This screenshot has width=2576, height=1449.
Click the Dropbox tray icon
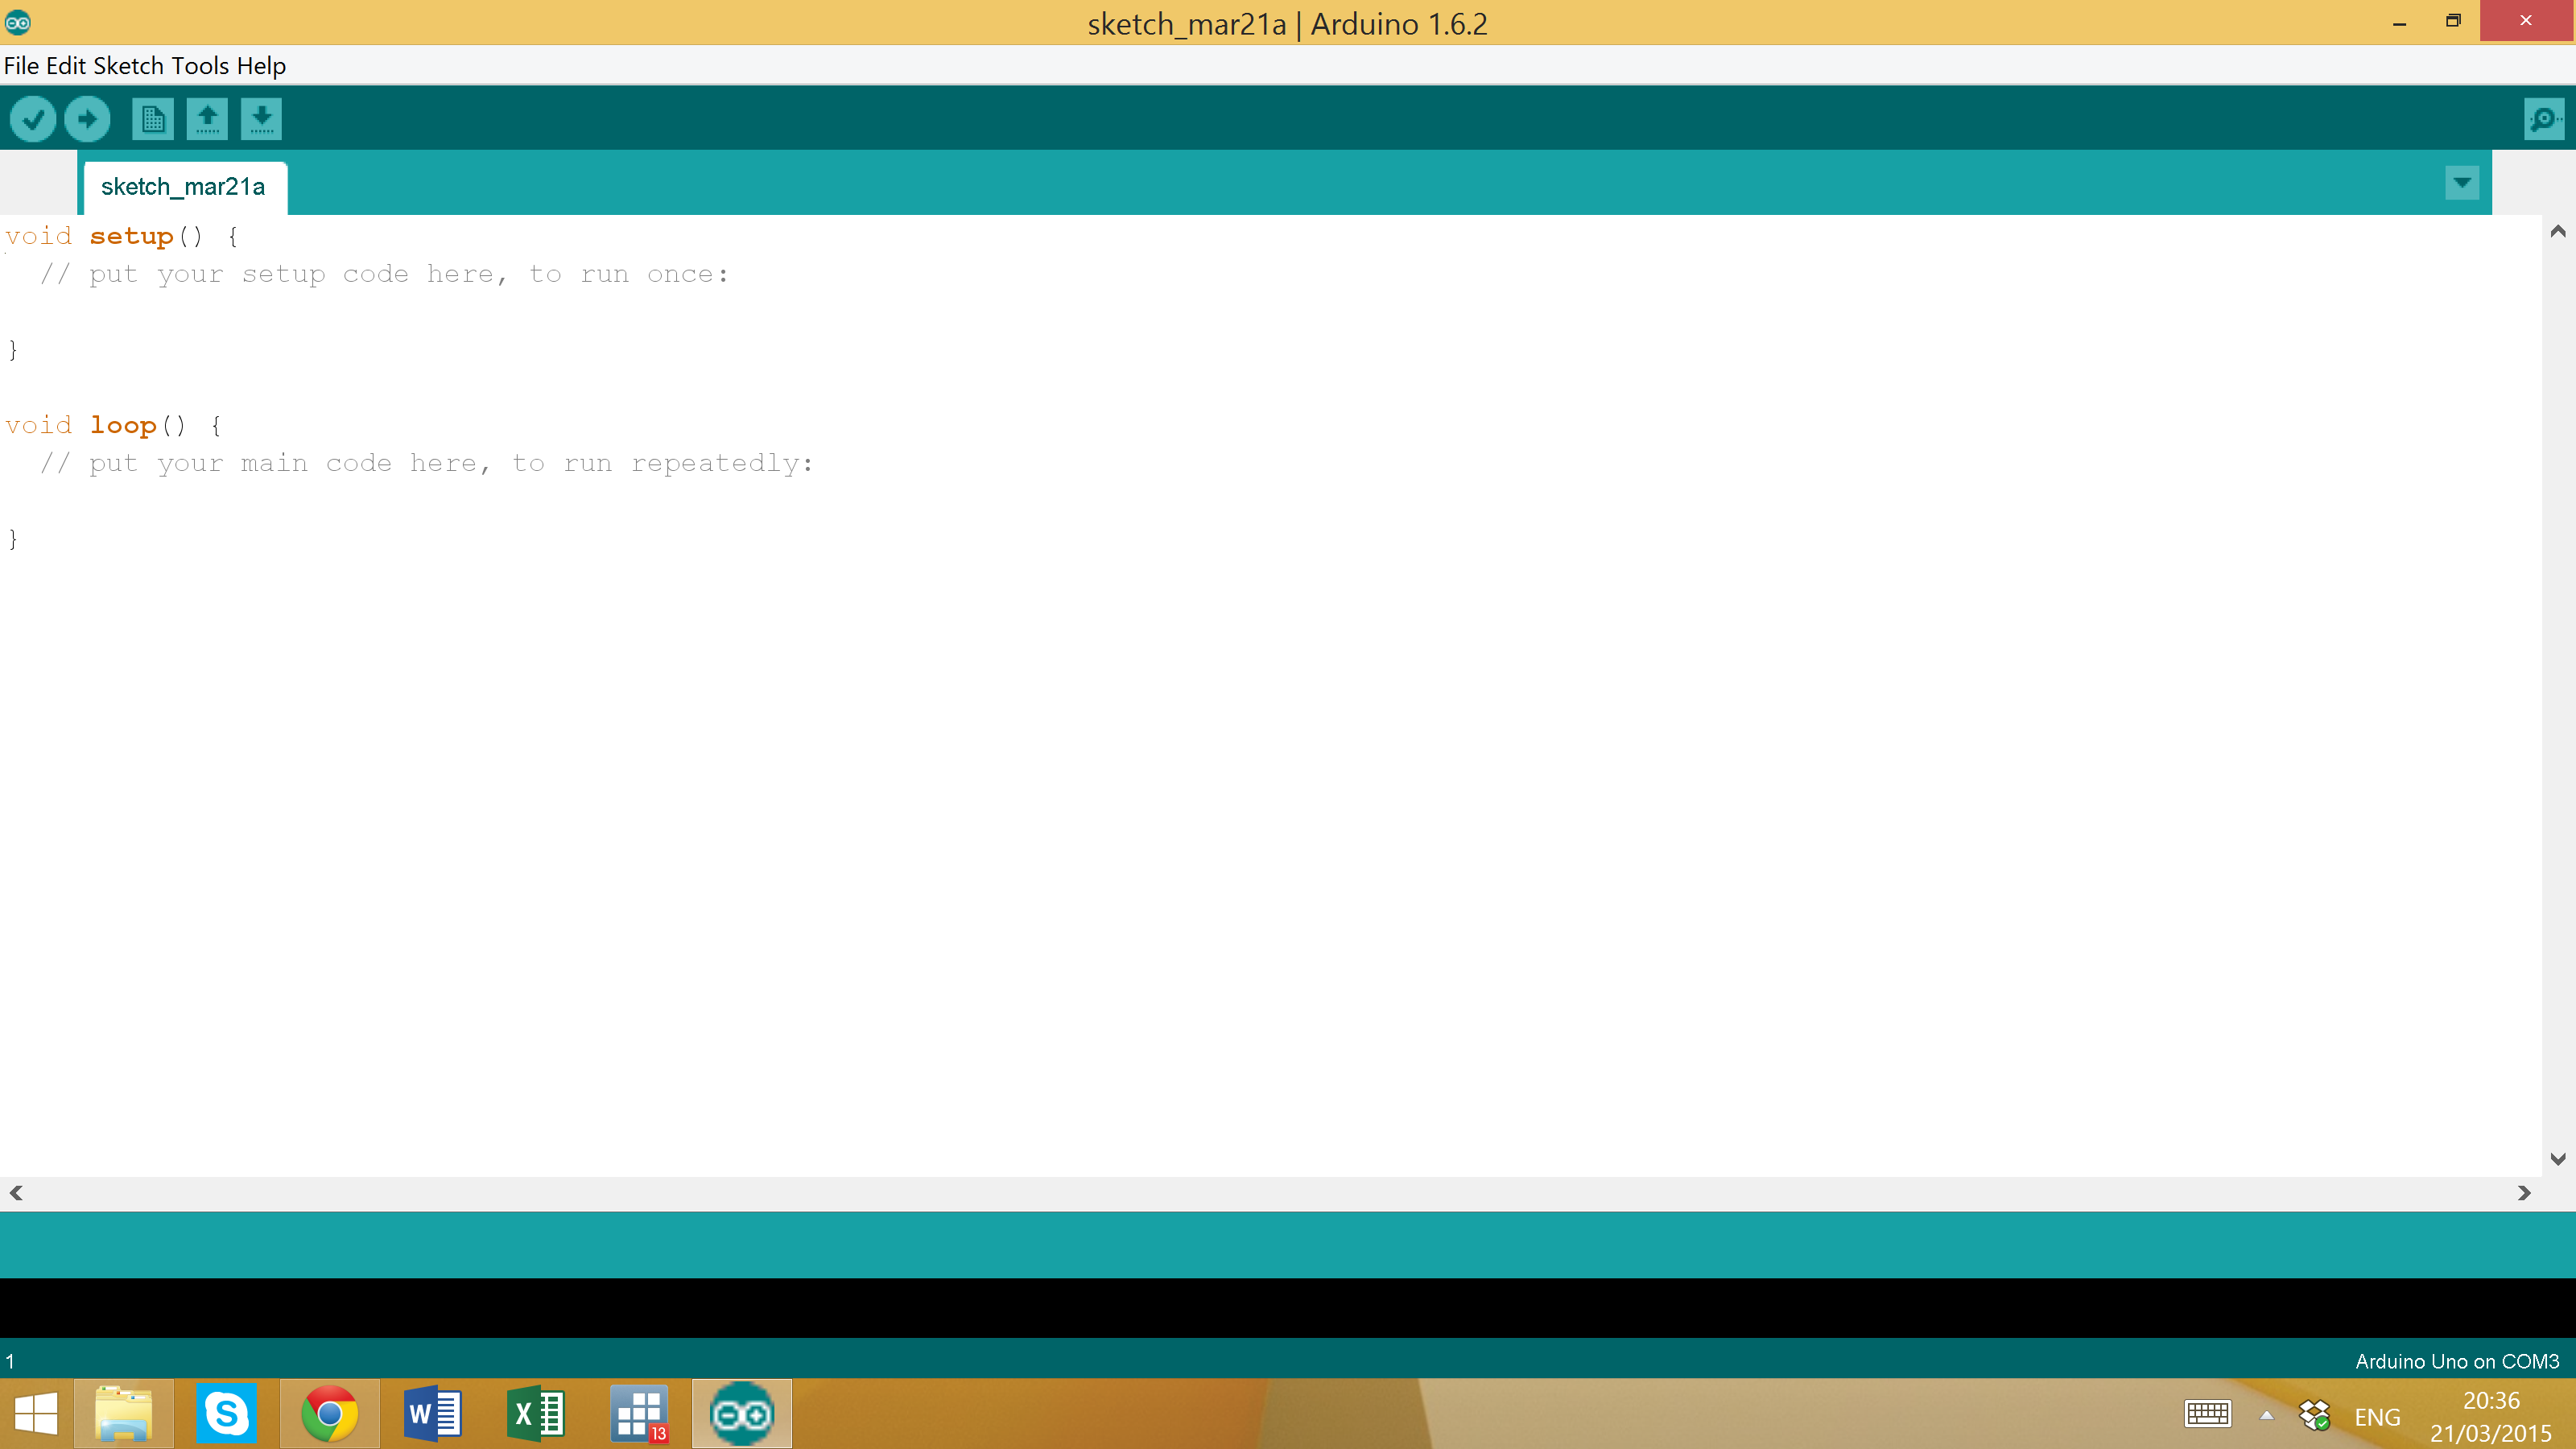[x=2315, y=1415]
